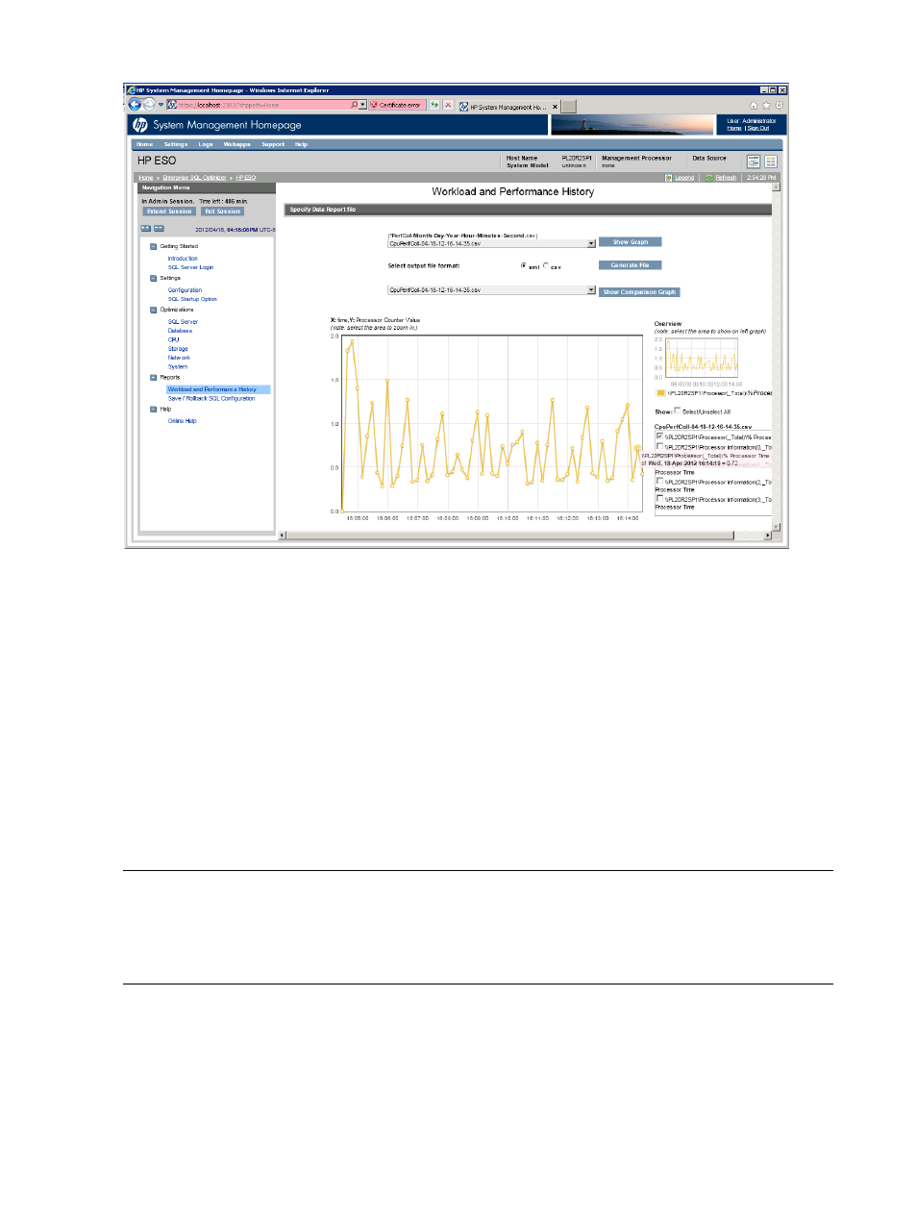
Task: Check Processor Information(0,_Total) series checkbox
Action: click(x=659, y=446)
